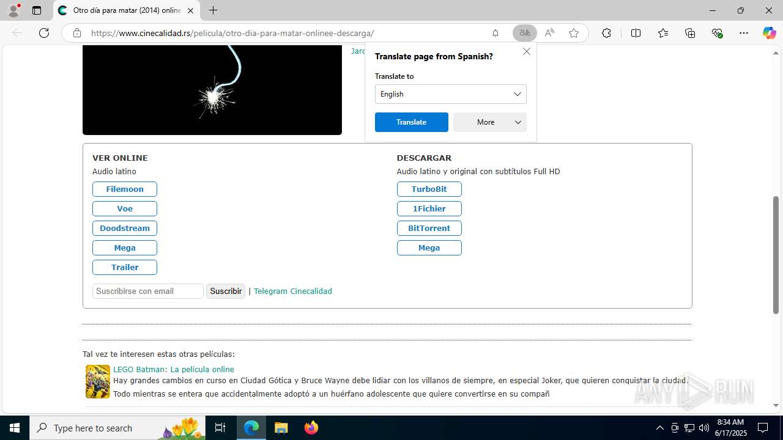Expand the Translate to English dropdown
Image resolution: width=783 pixels, height=440 pixels.
[450, 94]
